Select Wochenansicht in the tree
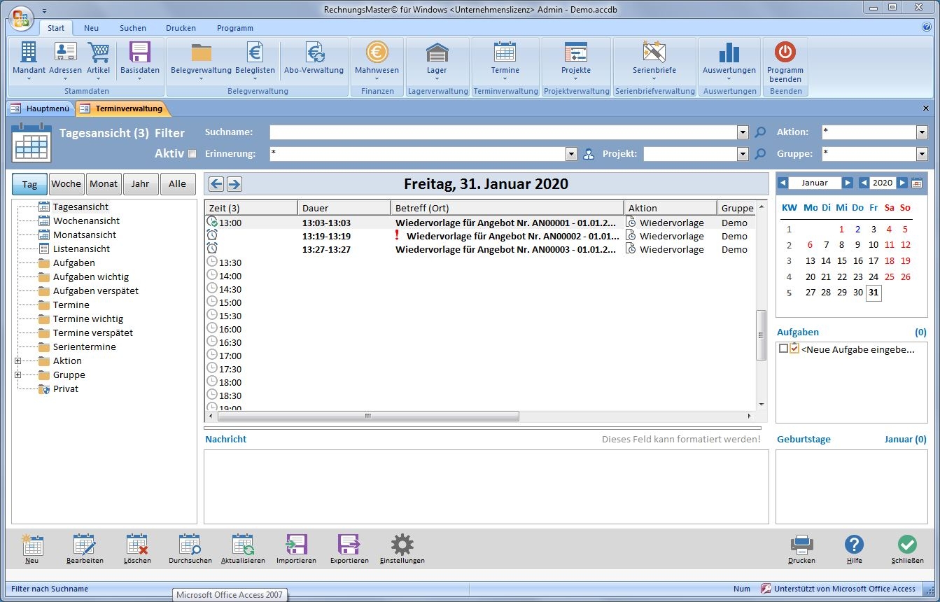The height and width of the screenshot is (602, 940). 86,221
